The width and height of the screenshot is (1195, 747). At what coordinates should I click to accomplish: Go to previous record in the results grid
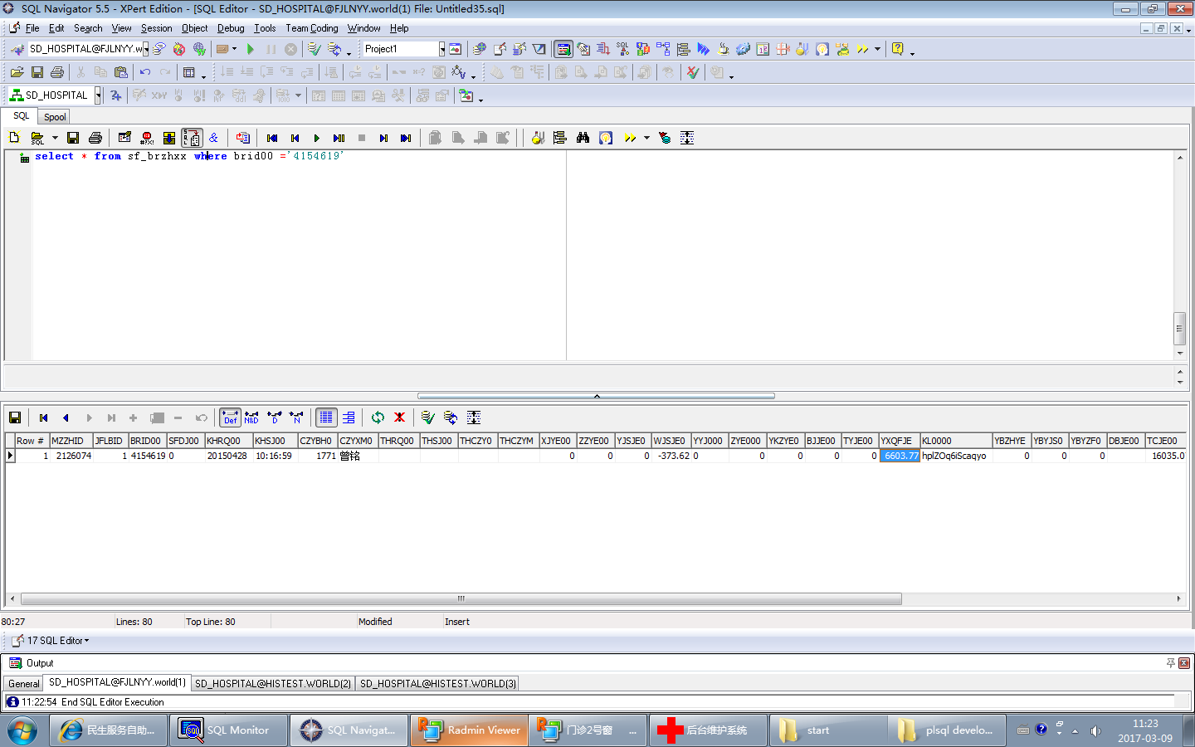(66, 417)
